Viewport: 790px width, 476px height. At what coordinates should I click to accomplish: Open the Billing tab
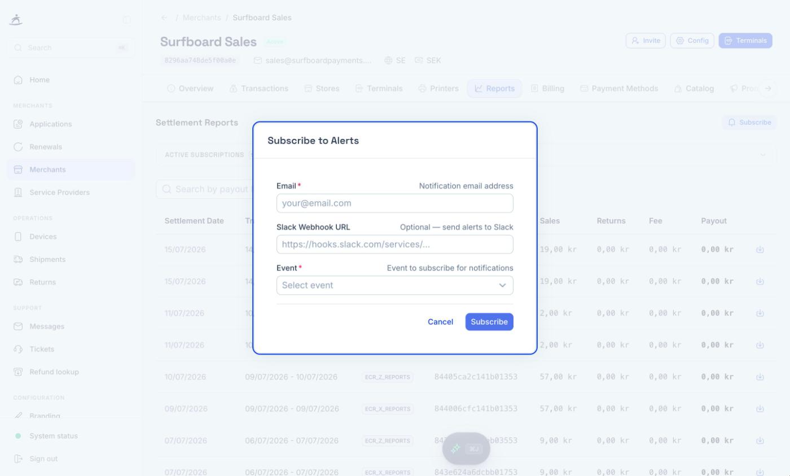click(x=547, y=89)
